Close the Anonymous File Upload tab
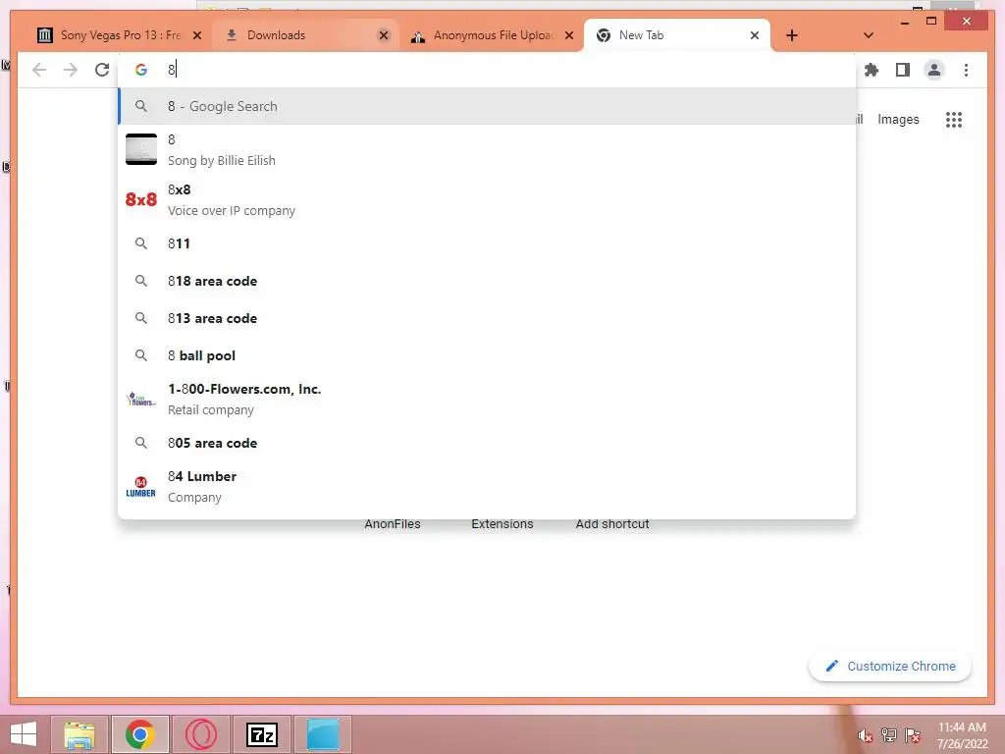 point(568,35)
